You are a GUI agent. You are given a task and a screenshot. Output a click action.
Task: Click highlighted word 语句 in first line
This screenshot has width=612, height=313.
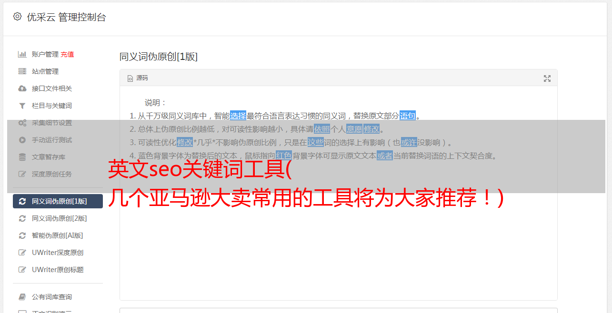click(x=408, y=116)
